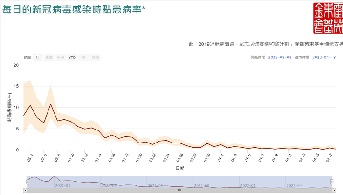Click the 日期 x-axis label

[179, 167]
